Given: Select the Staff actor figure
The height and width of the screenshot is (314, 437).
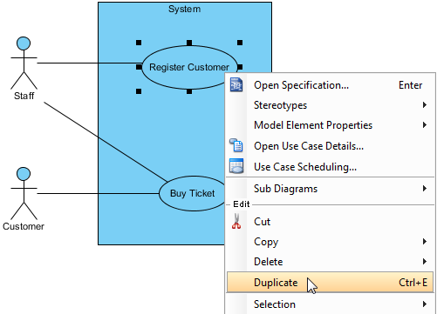Looking at the screenshot, I should point(24,63).
